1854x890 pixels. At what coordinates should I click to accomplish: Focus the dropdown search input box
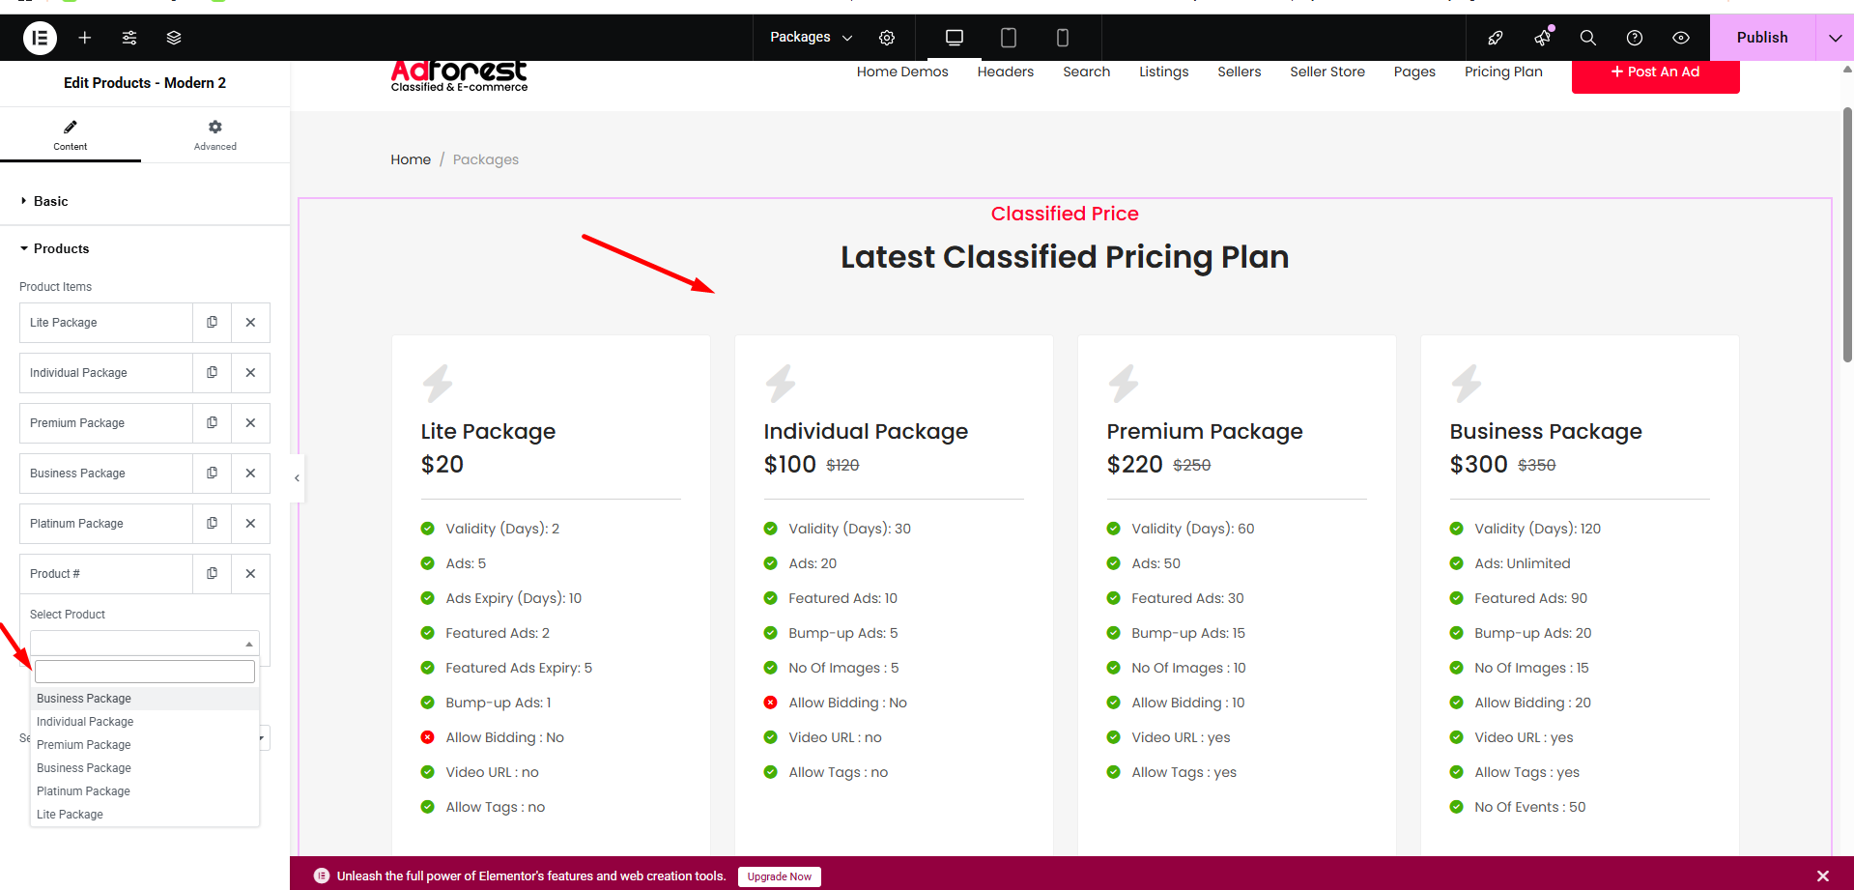[x=145, y=672]
